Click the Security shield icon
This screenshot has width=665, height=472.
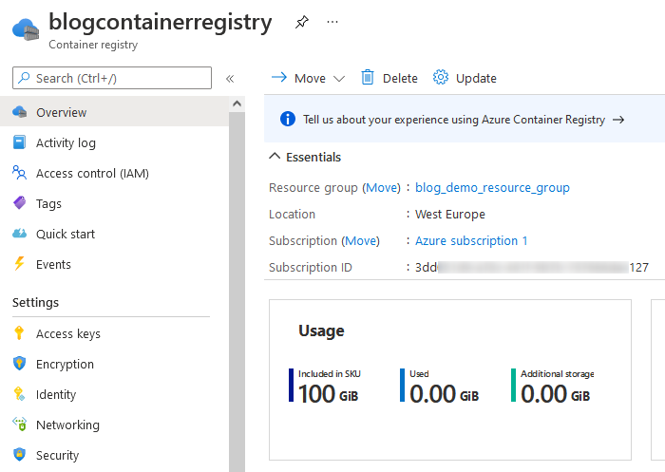click(x=20, y=454)
